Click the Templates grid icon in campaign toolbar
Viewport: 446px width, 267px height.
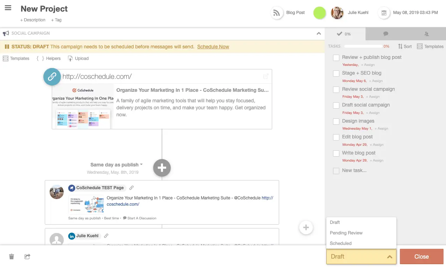pos(5,59)
